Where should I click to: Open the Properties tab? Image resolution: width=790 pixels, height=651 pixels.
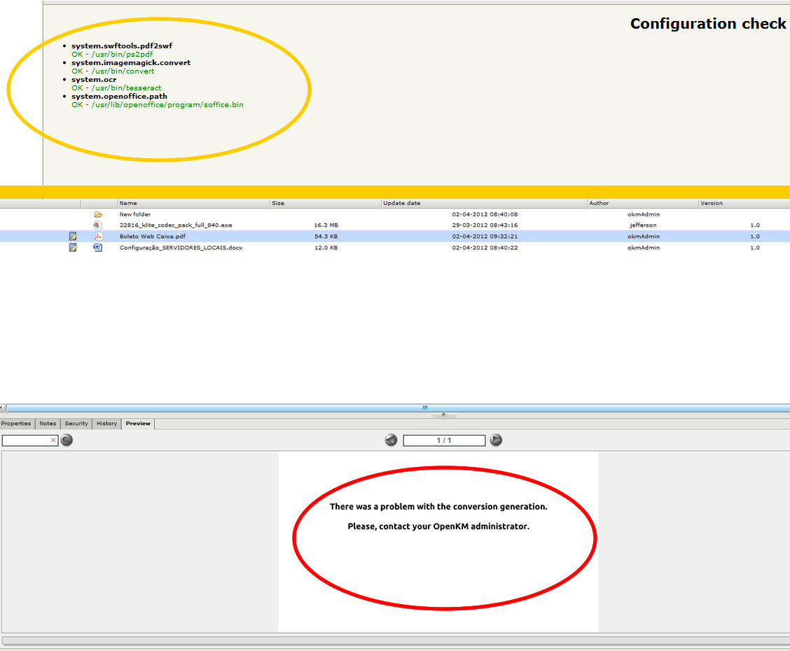coord(16,423)
